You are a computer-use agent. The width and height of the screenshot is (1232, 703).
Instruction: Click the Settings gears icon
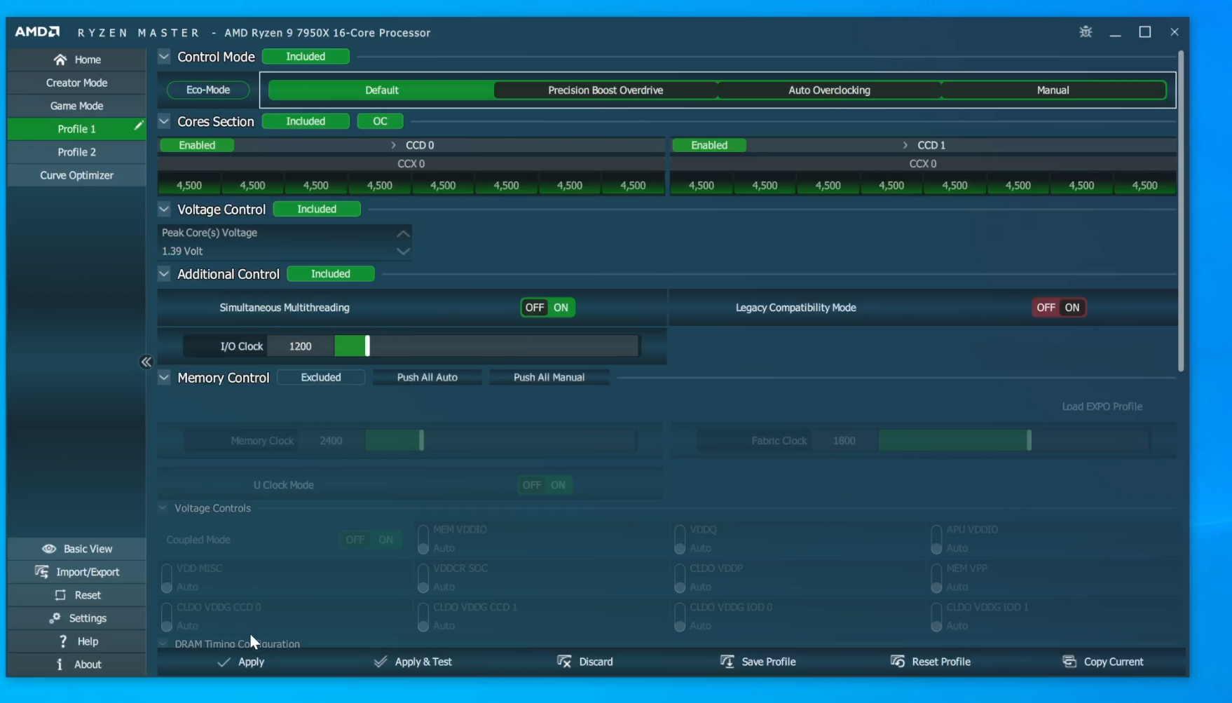click(55, 618)
